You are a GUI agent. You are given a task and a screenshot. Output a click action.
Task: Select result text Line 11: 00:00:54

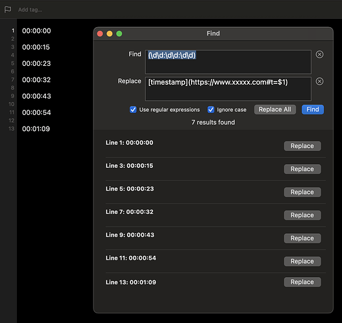click(x=131, y=258)
